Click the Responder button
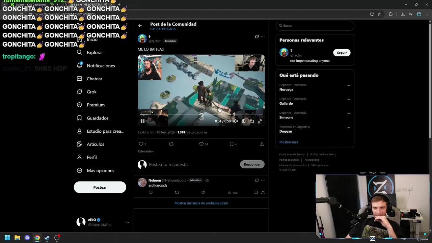Screen dimensions: 432x243 252,164
